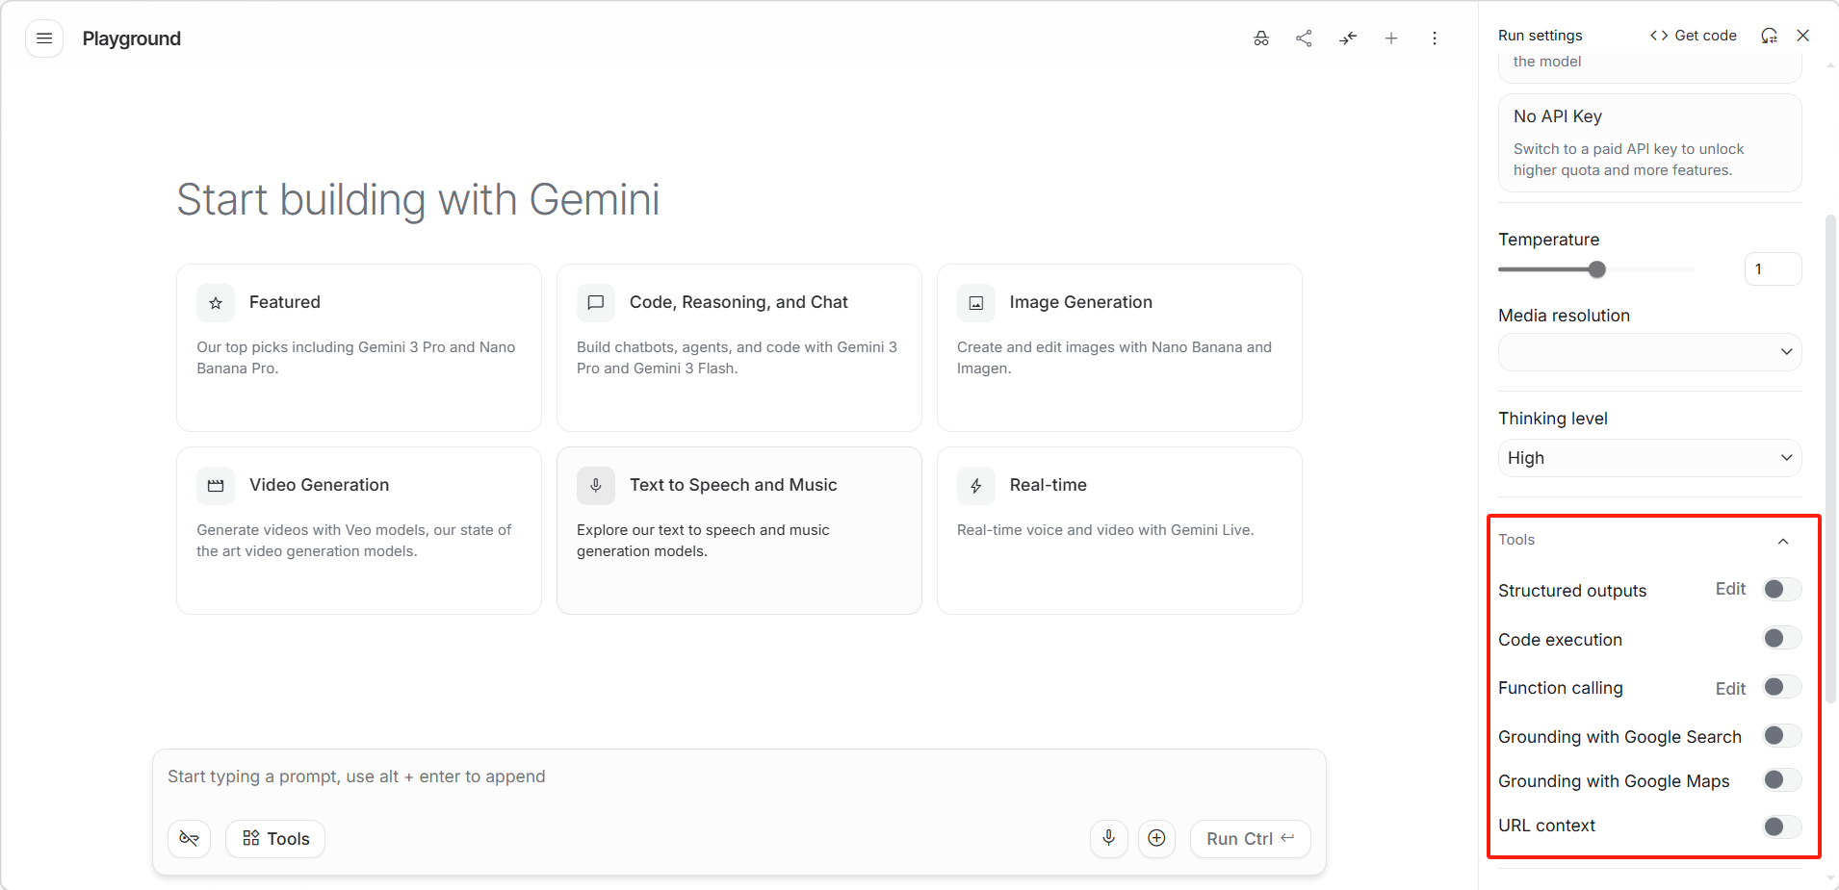Select the Real-time card
The height and width of the screenshot is (890, 1839).
click(1120, 531)
